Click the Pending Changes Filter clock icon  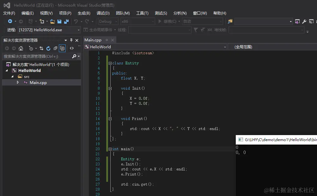[31, 48]
